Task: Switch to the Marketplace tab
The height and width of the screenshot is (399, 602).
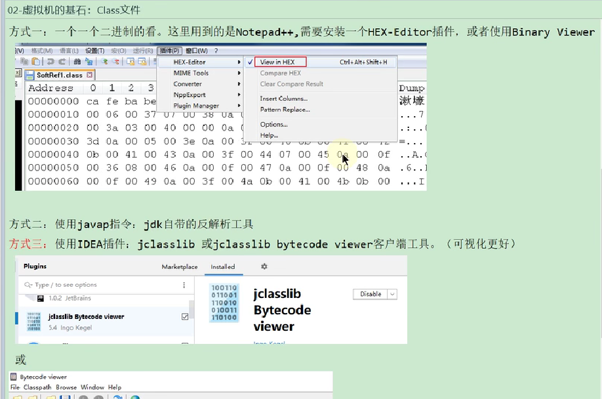Action: pos(179,266)
